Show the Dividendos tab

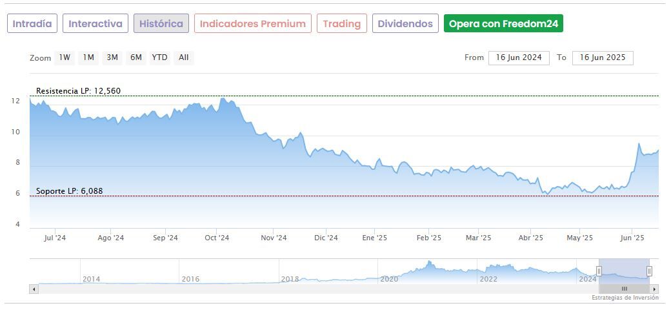(x=405, y=24)
